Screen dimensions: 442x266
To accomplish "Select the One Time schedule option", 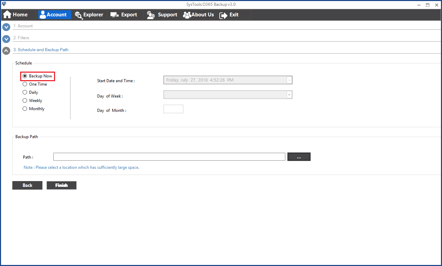I will point(25,84).
